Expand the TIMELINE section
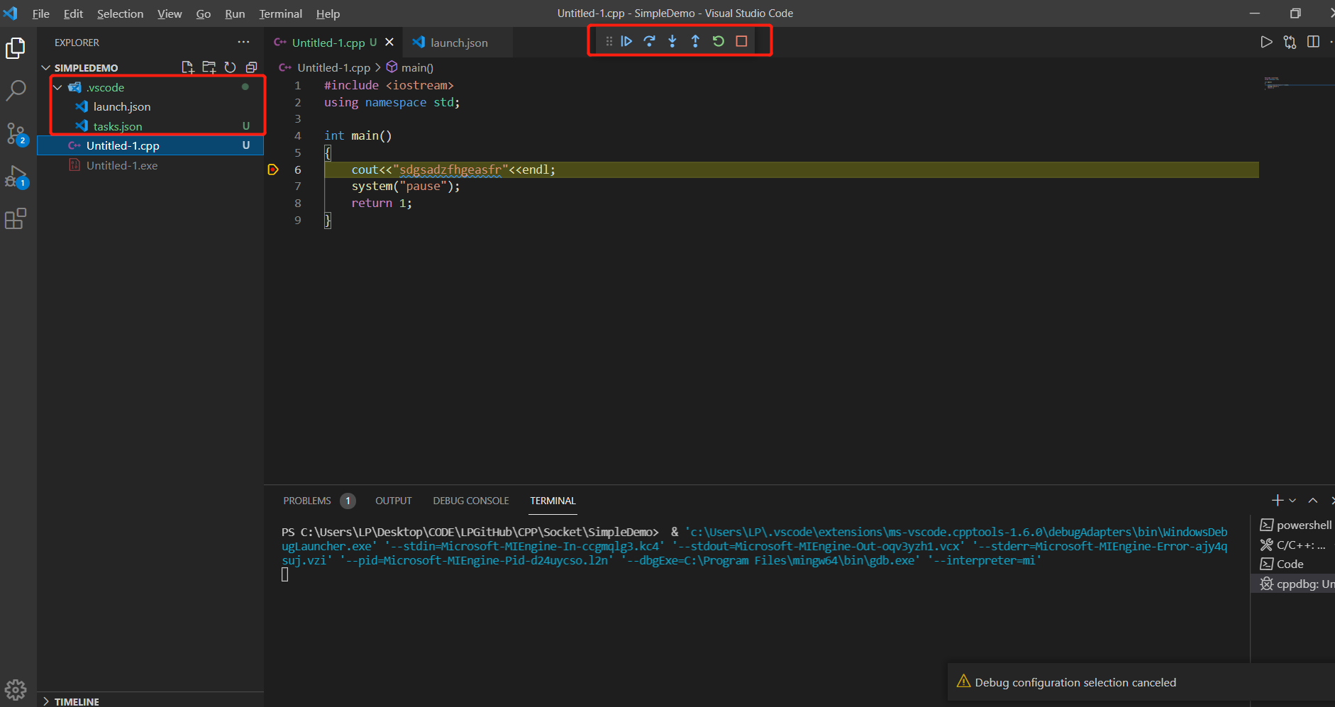Image resolution: width=1335 pixels, height=707 pixels. [46, 701]
